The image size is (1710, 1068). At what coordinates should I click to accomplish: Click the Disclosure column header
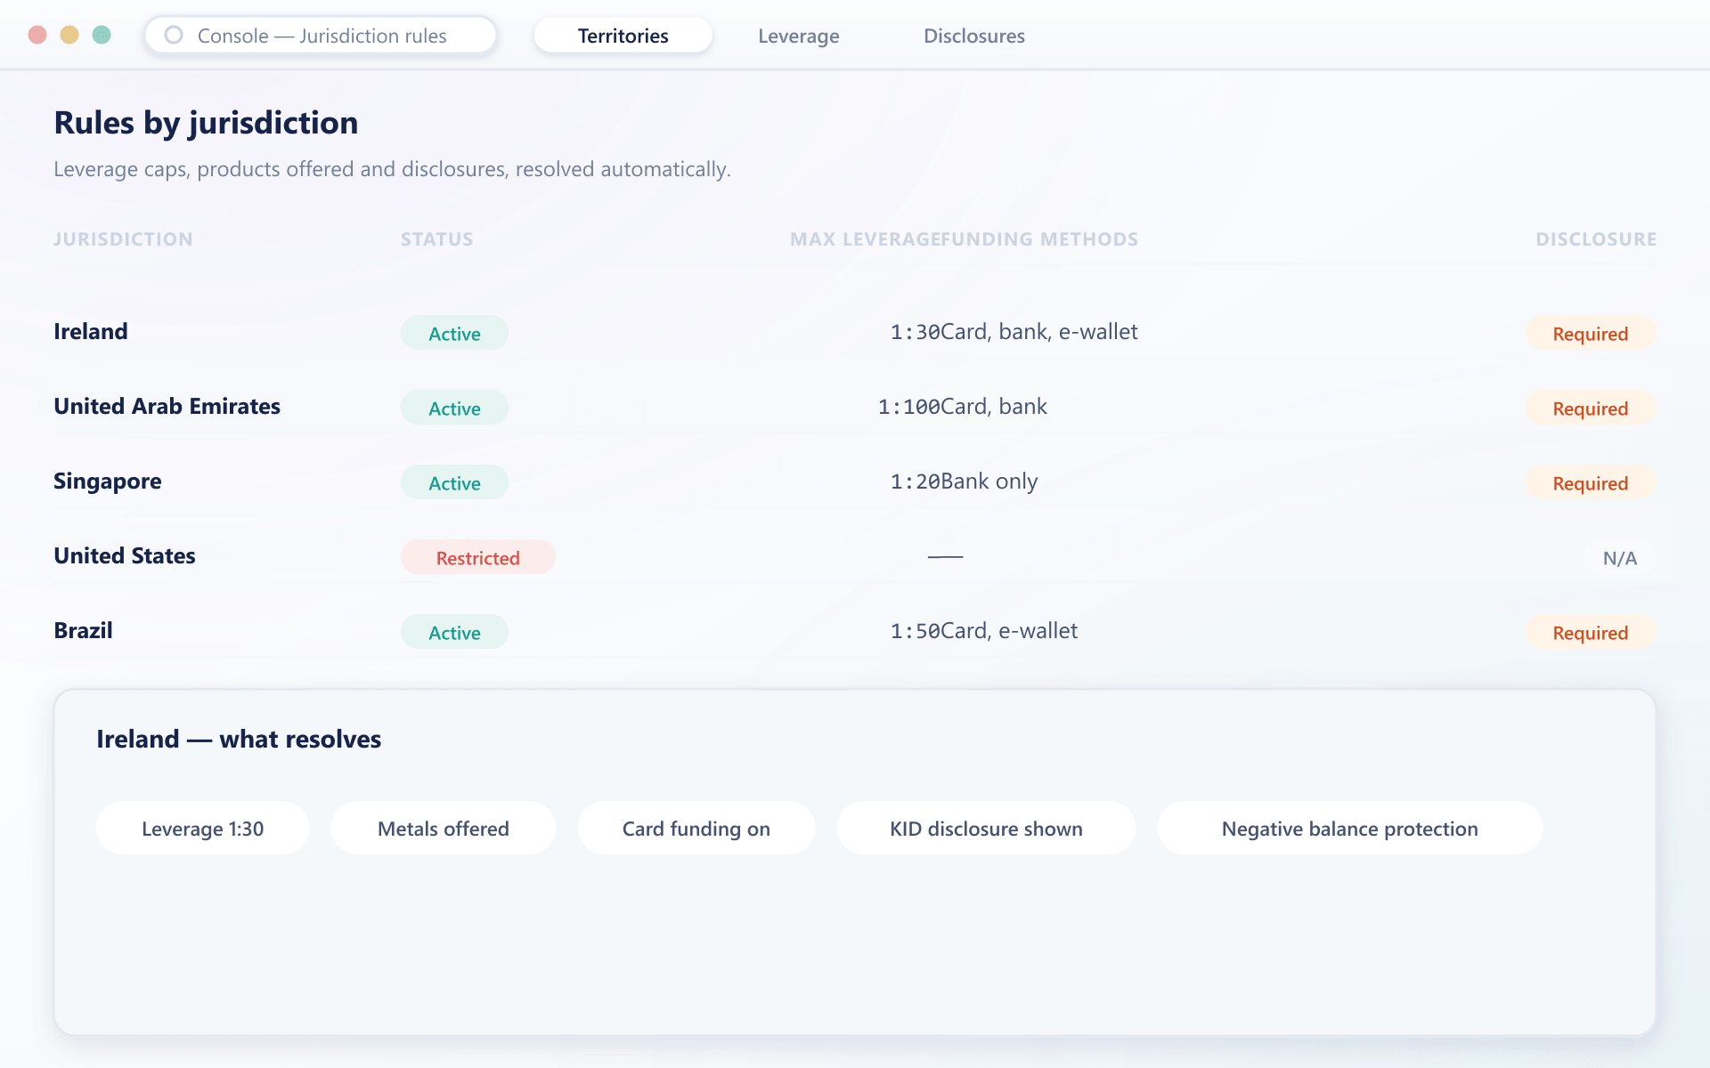(1596, 239)
